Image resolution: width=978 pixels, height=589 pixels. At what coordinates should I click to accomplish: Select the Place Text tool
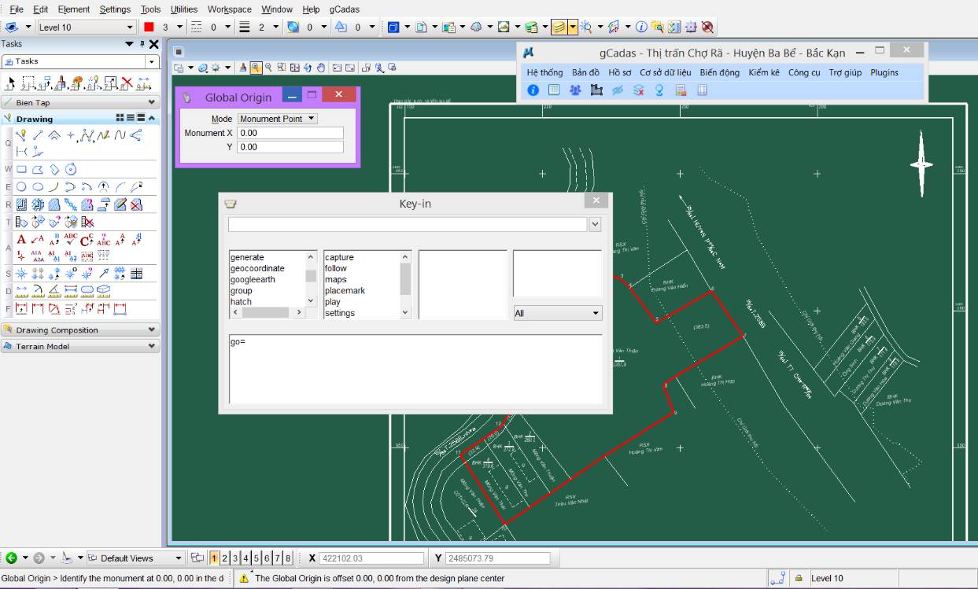[x=21, y=240]
